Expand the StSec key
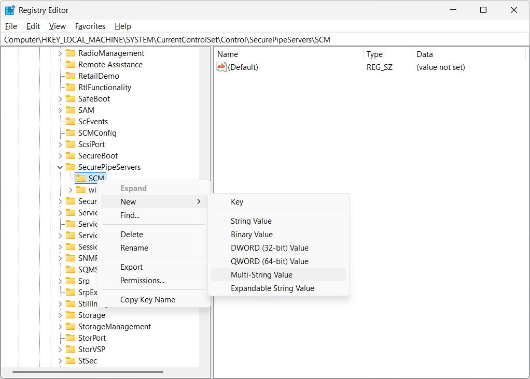Screen dimensions: 530x379 click(x=60, y=361)
